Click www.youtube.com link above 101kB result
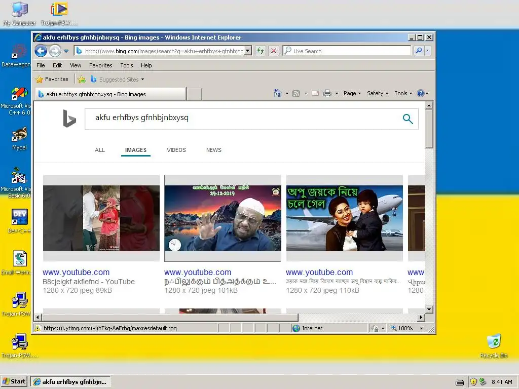This screenshot has height=389, width=519. click(198, 272)
